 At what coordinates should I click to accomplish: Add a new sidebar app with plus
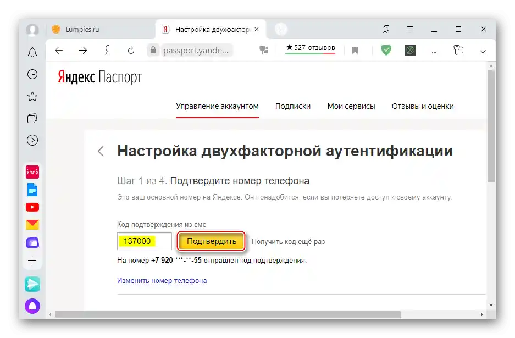(32, 261)
